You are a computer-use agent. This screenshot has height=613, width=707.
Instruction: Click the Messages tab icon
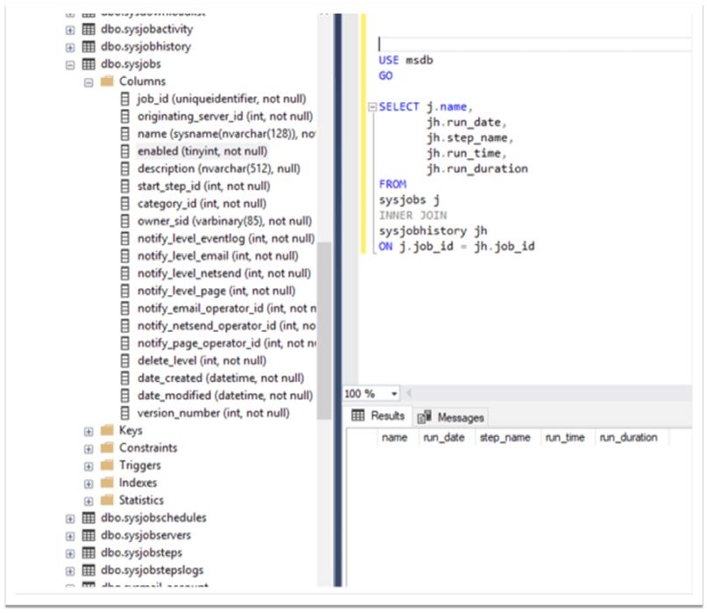pyautogui.click(x=425, y=418)
